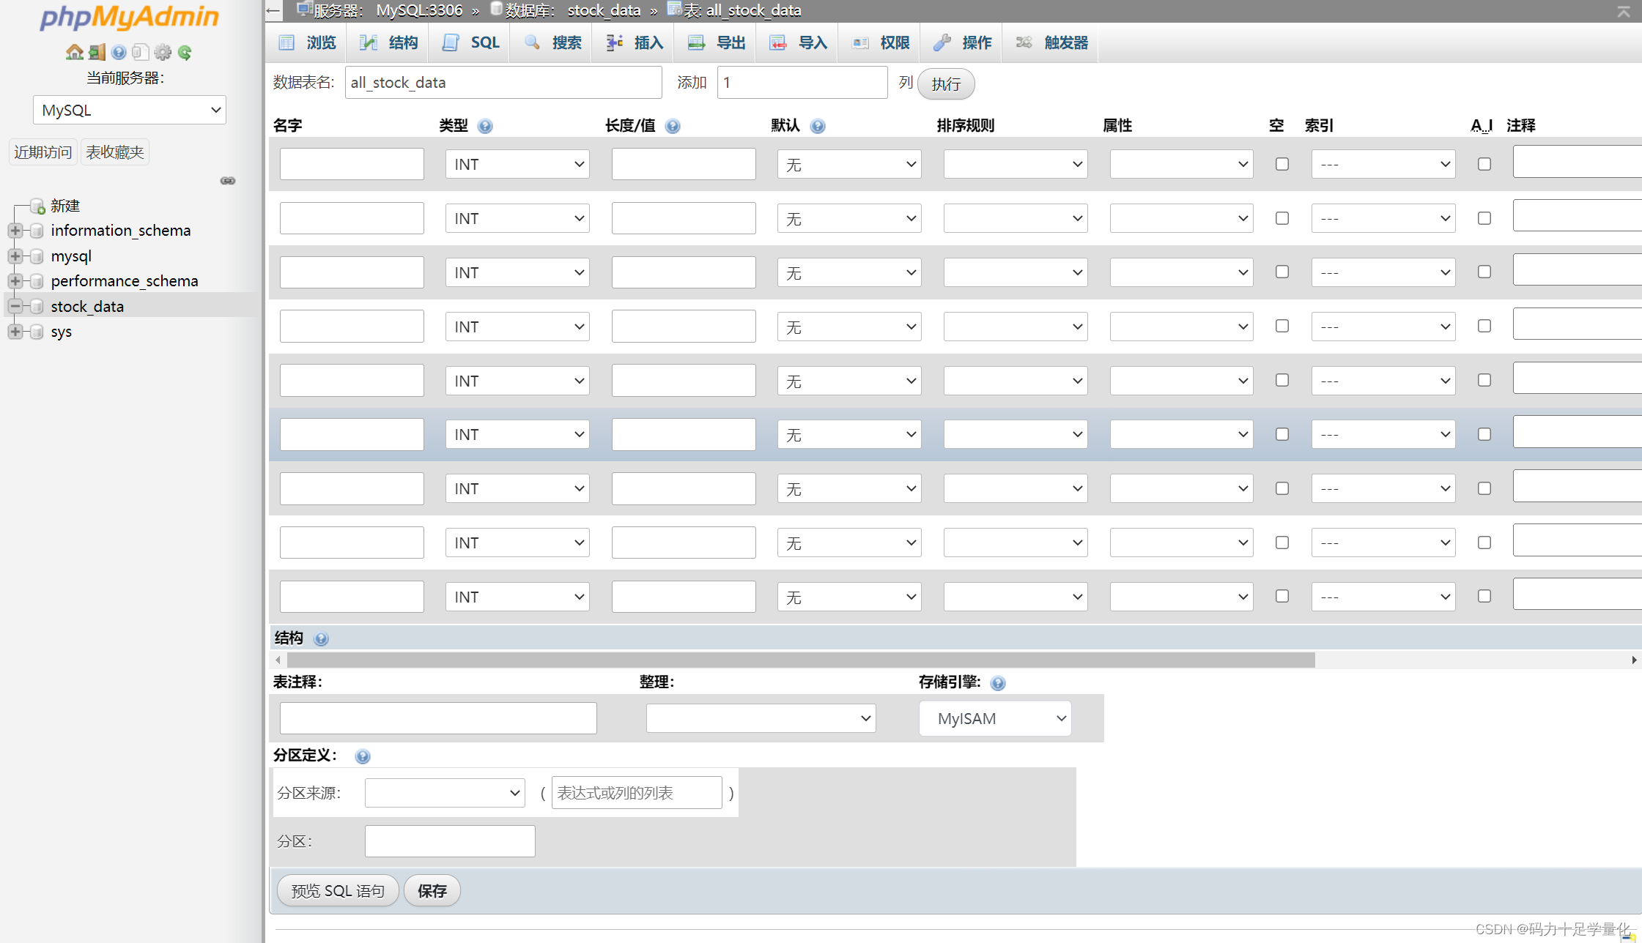
Task: Tick the 空 checkbox in the last column row
Action: (1282, 596)
